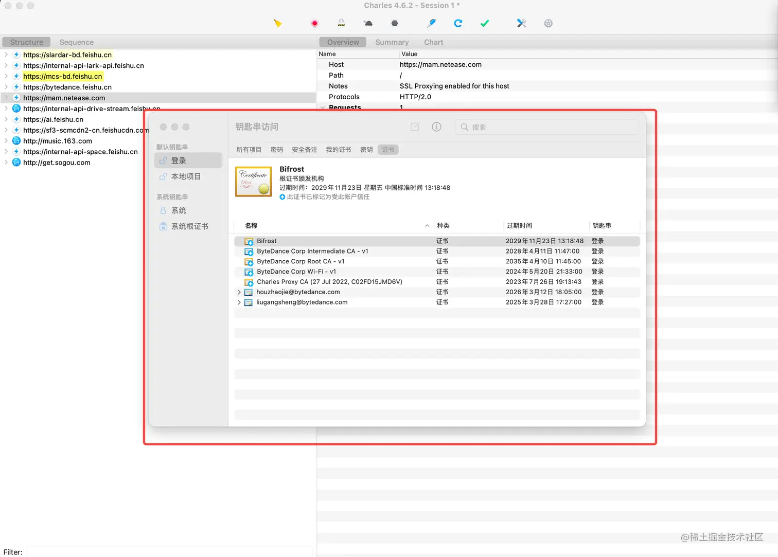Screen dimensions: 778x557
Task: Click the lightning icon beside slardar-bd.feishu.cn
Action: [16, 55]
